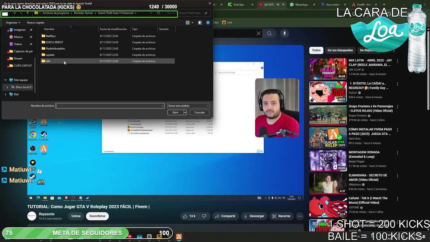Switch to the WhatsApp browser tab

coord(301,5)
